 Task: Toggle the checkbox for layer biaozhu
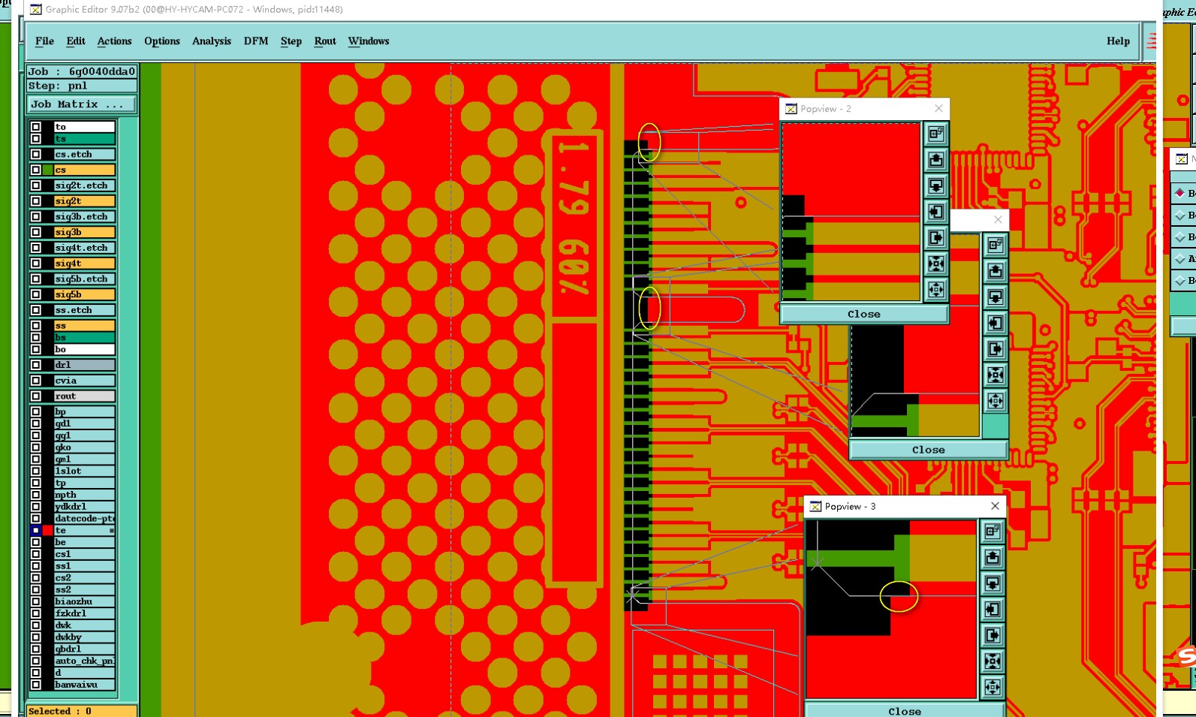[35, 601]
